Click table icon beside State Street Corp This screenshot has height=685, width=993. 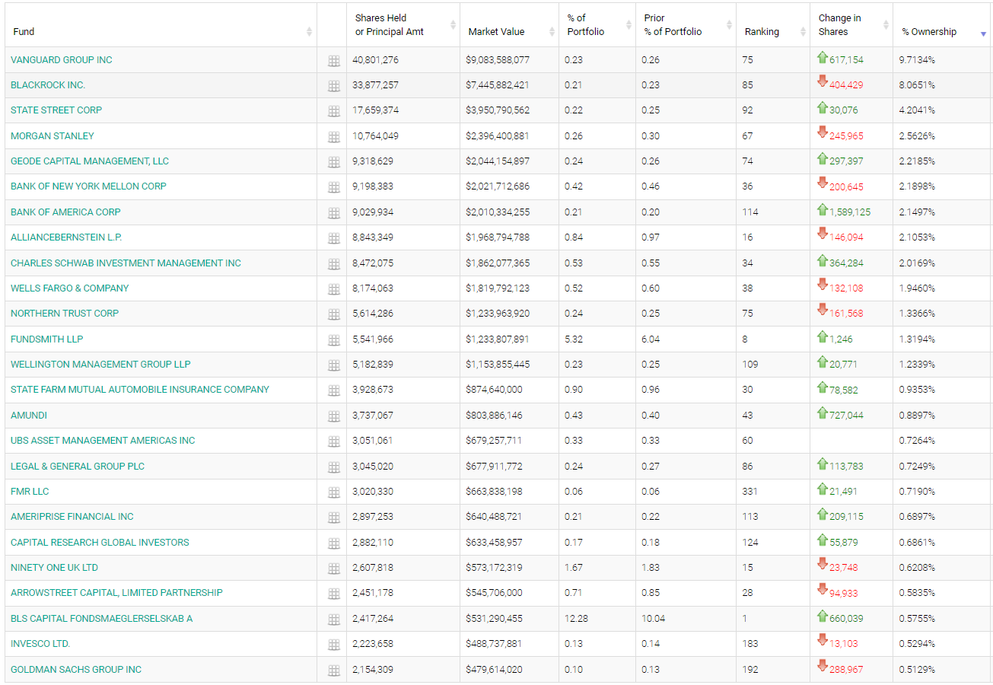[333, 111]
